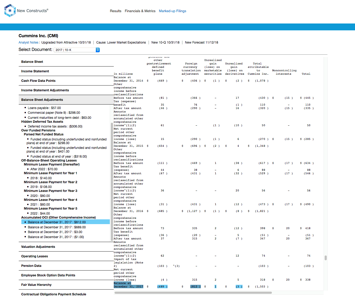Click the New Constructs logo icon
The height and width of the screenshot is (298, 355).
(x=10, y=11)
